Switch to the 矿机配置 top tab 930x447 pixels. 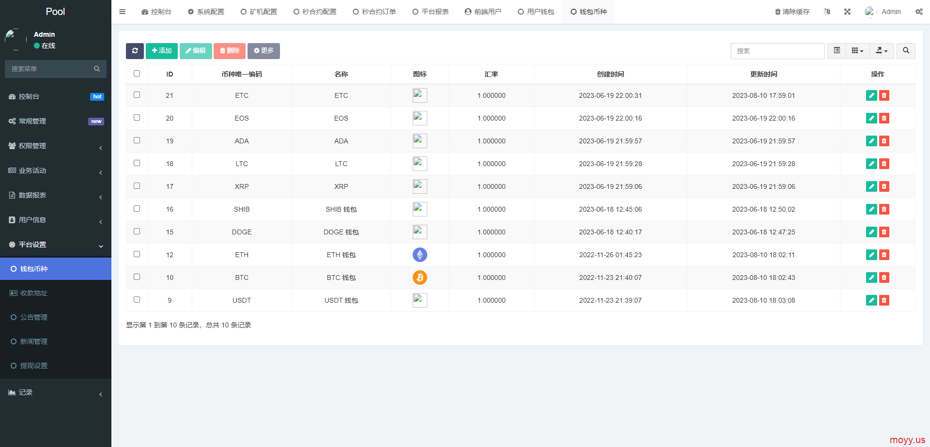point(259,12)
